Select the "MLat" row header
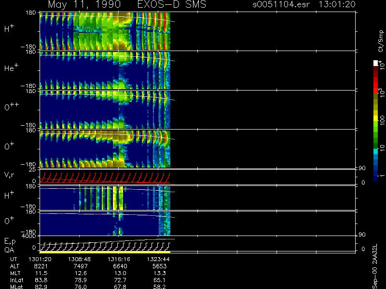Image resolution: width=386 pixels, height=289 pixels. pos(16,287)
